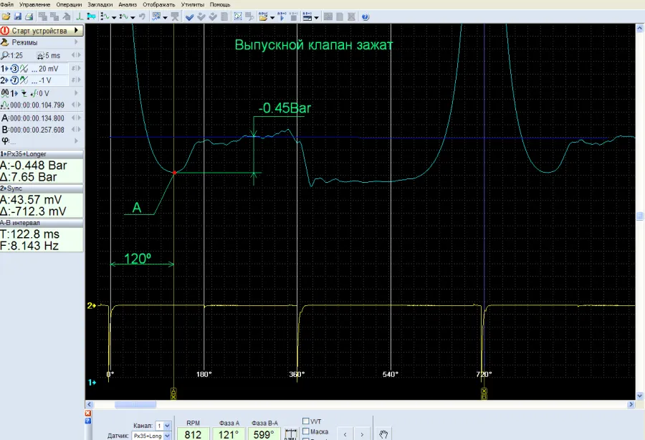Screen dimensions: 645x440
Task: Click next cycle '>' button in bottom panel
Action: click(x=362, y=434)
